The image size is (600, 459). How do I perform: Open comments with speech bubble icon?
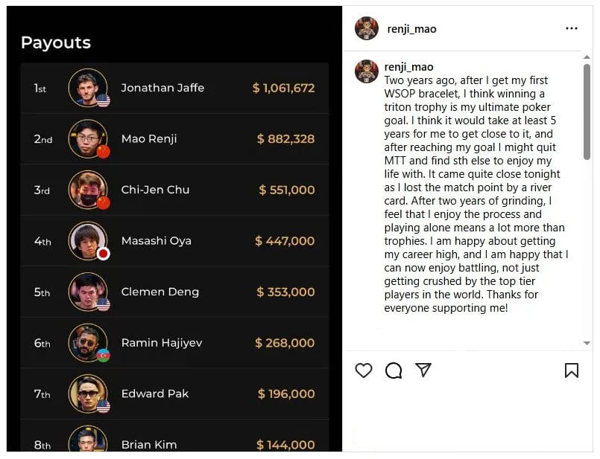[394, 370]
